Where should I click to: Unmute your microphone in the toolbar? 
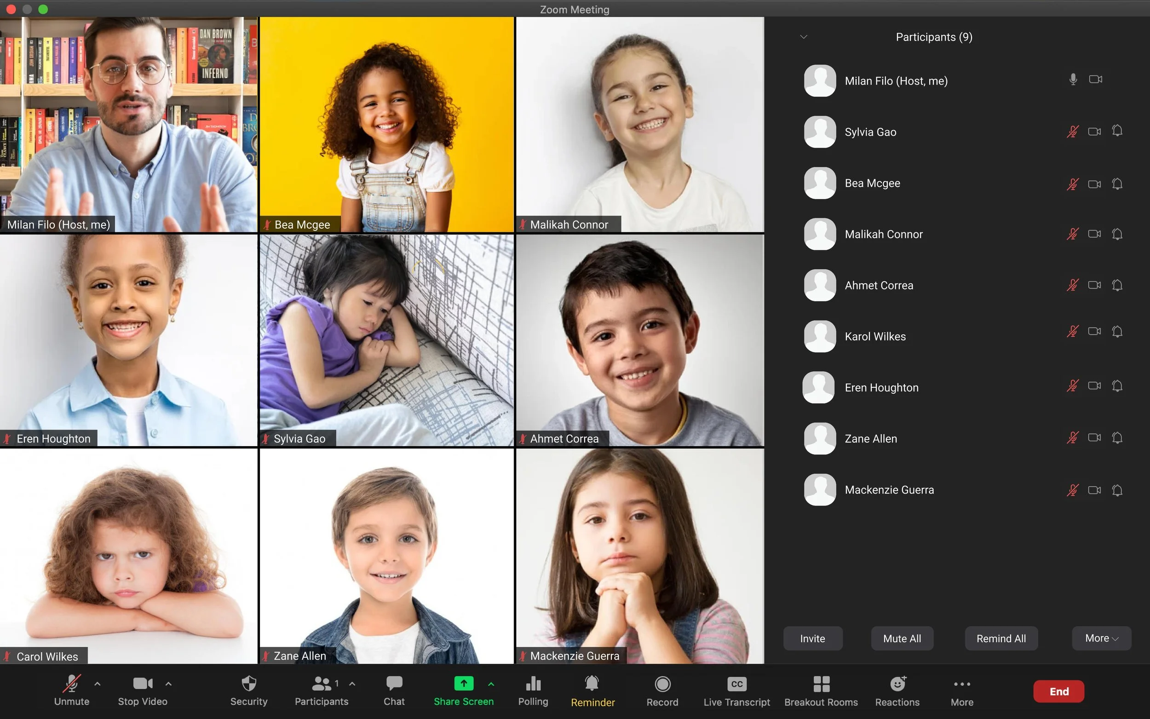pos(71,684)
